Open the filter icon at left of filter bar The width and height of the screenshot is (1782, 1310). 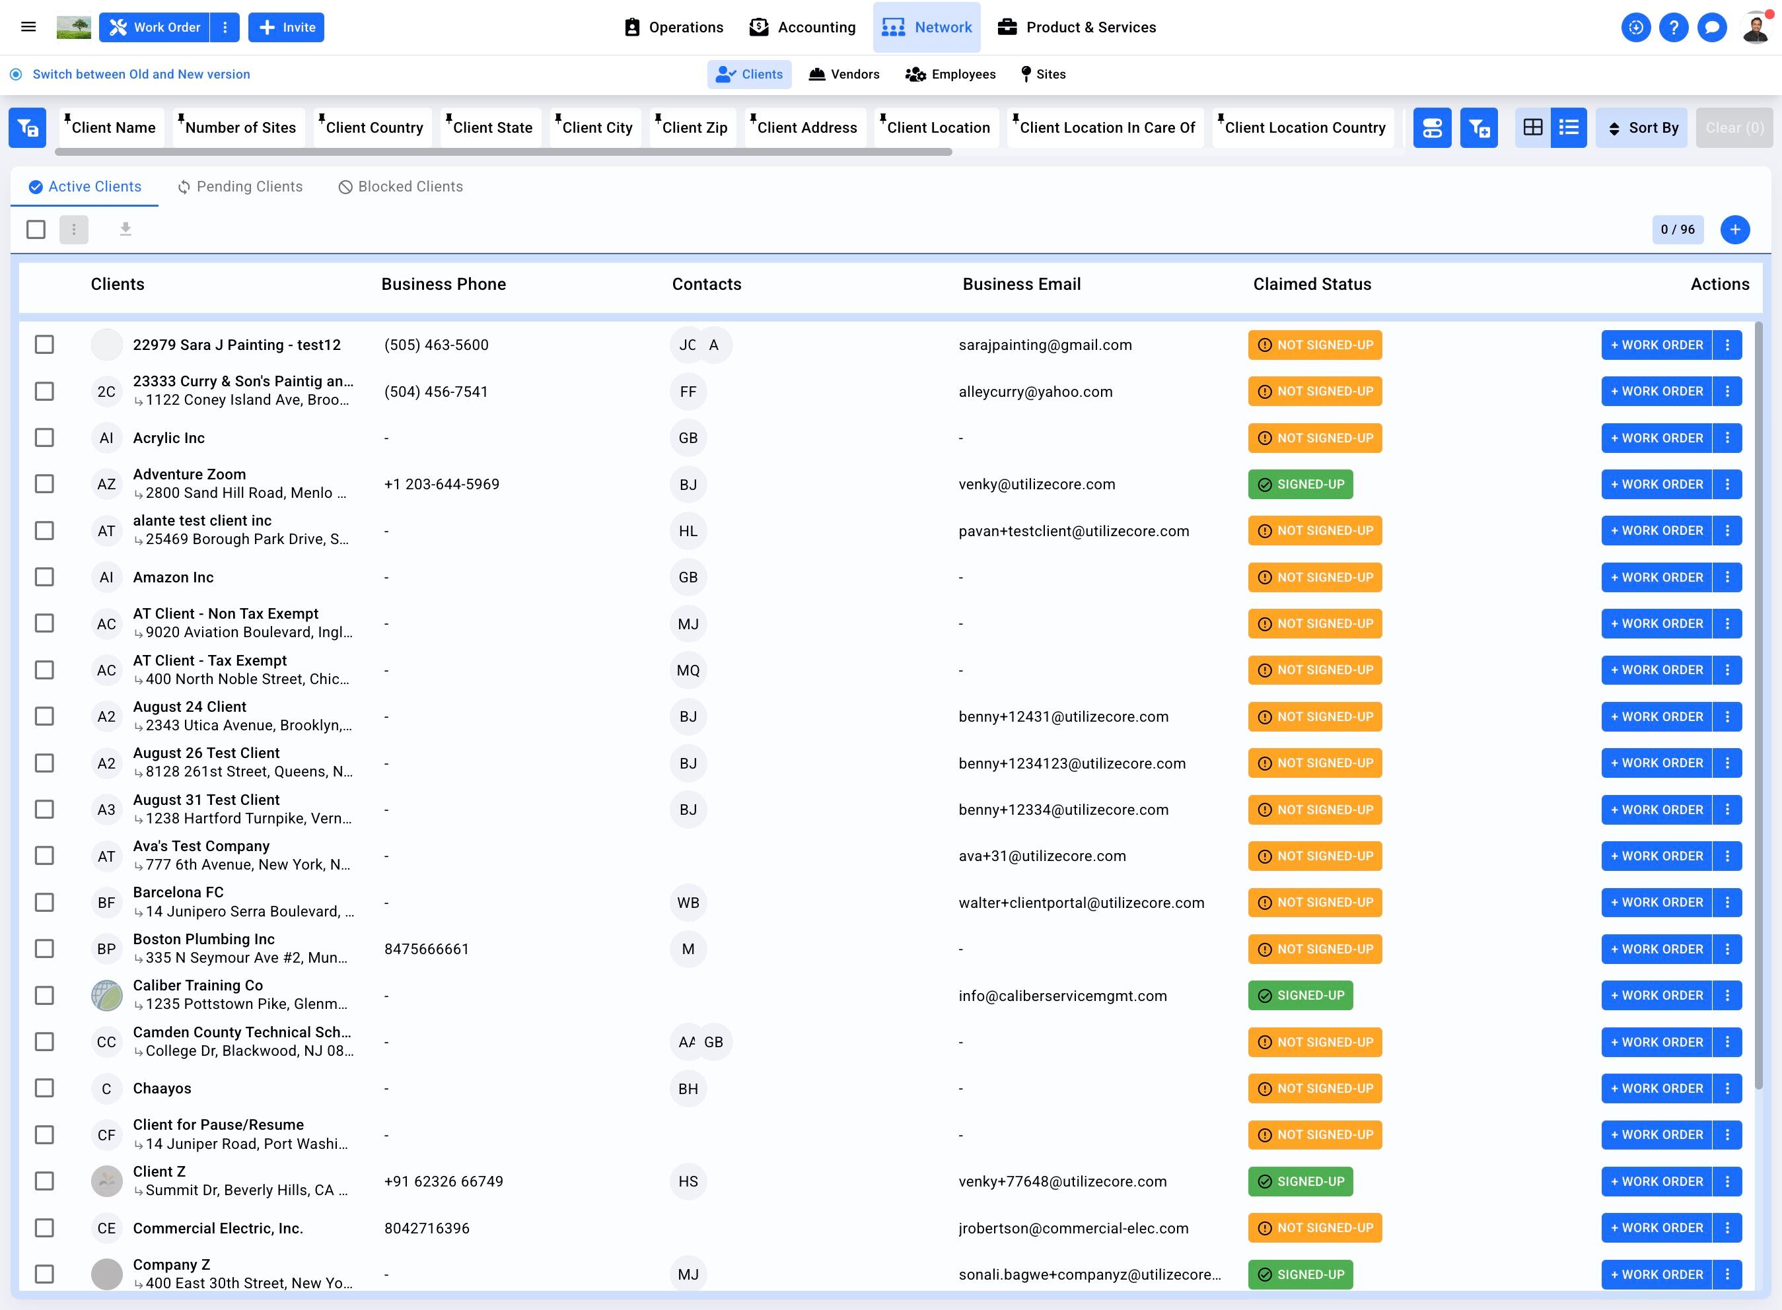[28, 127]
